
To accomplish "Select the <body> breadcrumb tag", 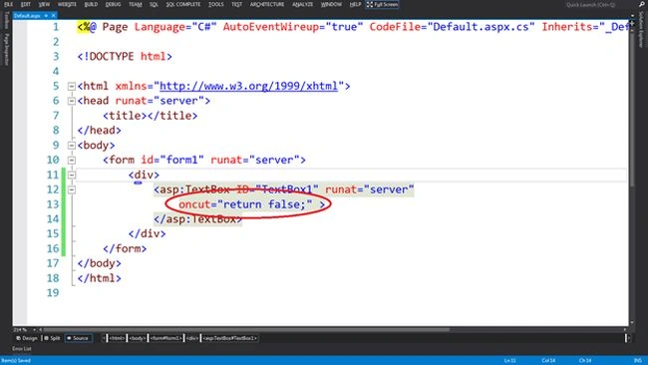I will [x=137, y=338].
